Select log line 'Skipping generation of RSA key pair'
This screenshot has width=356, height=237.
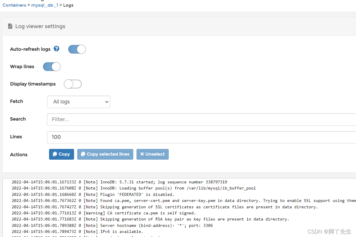point(150,219)
